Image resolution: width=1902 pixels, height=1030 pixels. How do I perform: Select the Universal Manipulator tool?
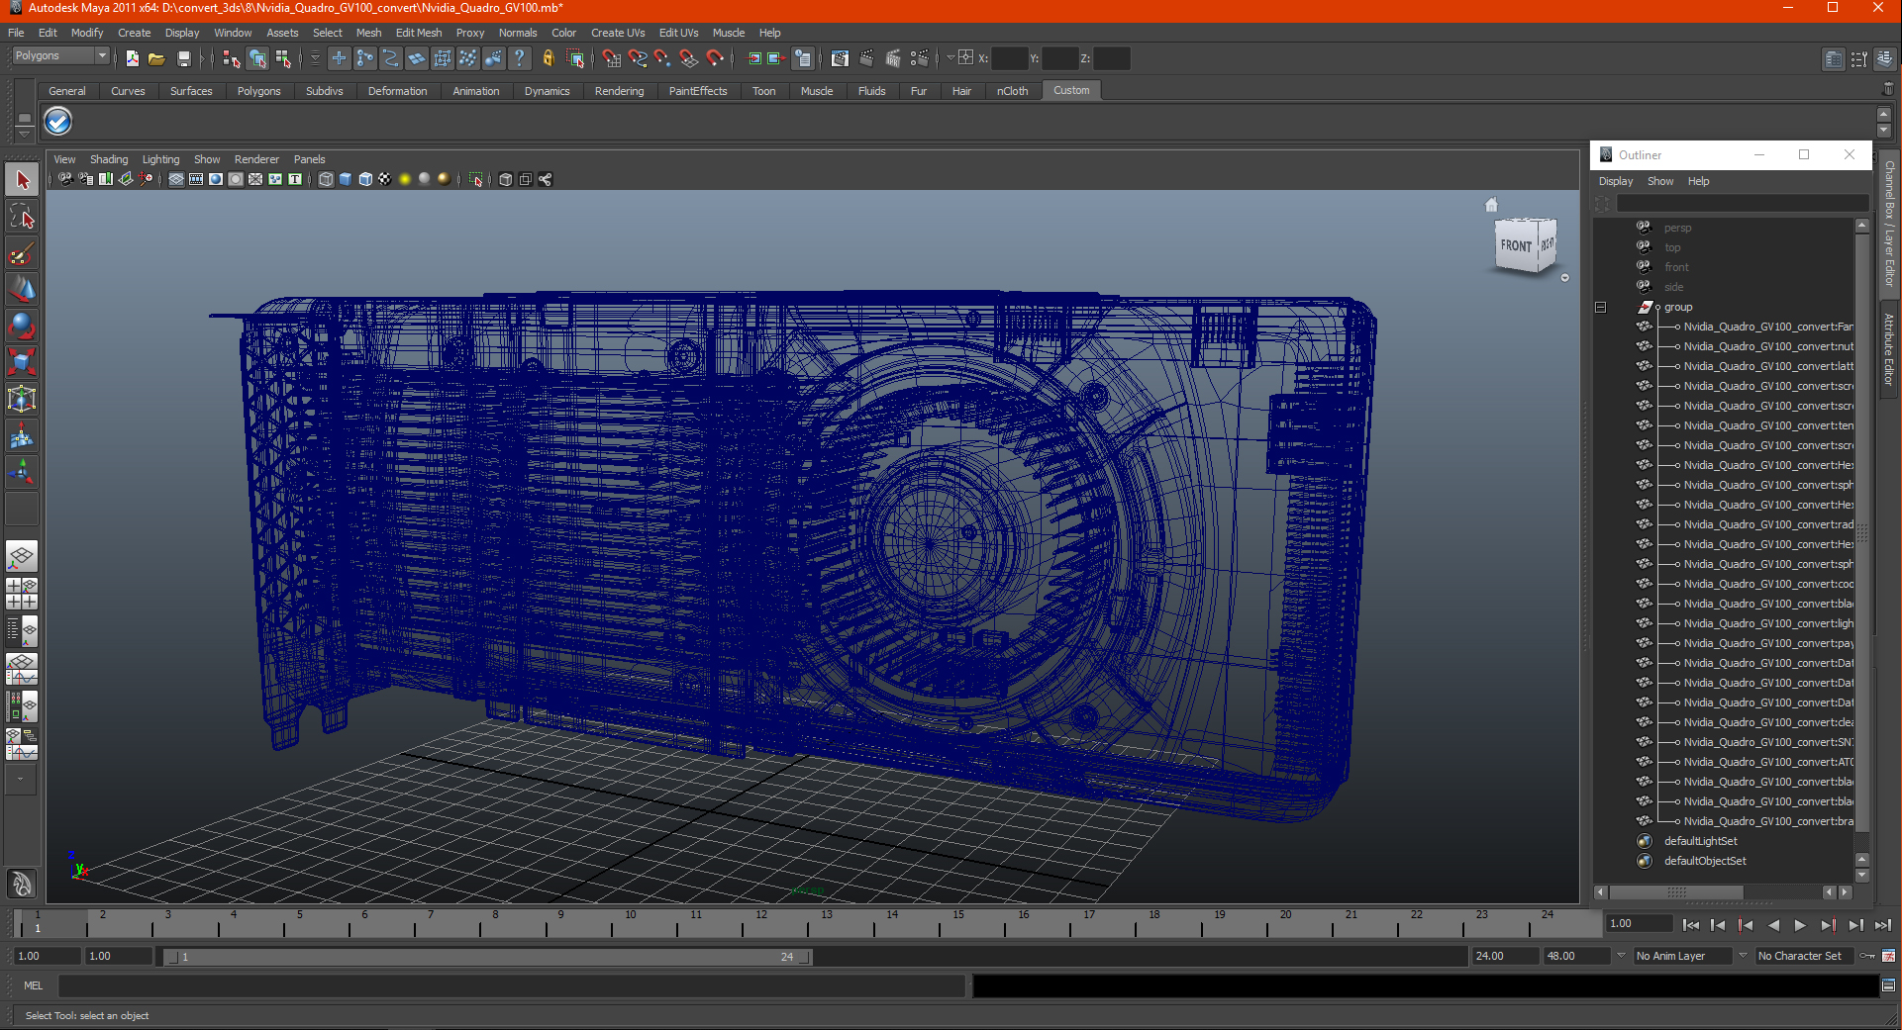click(22, 400)
